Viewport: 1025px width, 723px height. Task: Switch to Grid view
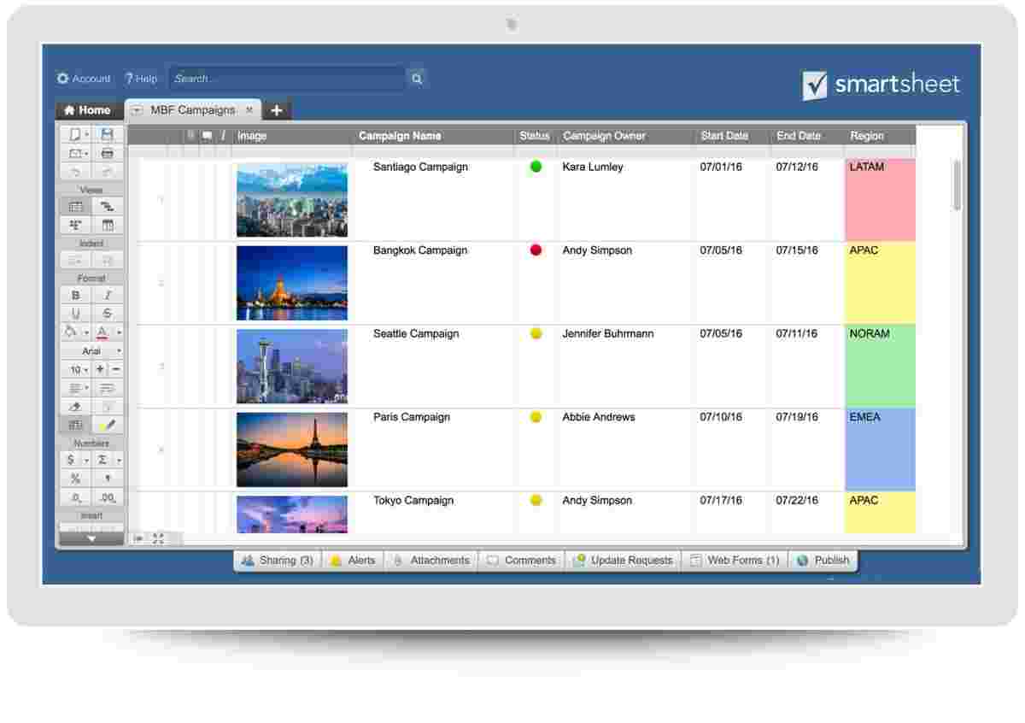point(75,206)
